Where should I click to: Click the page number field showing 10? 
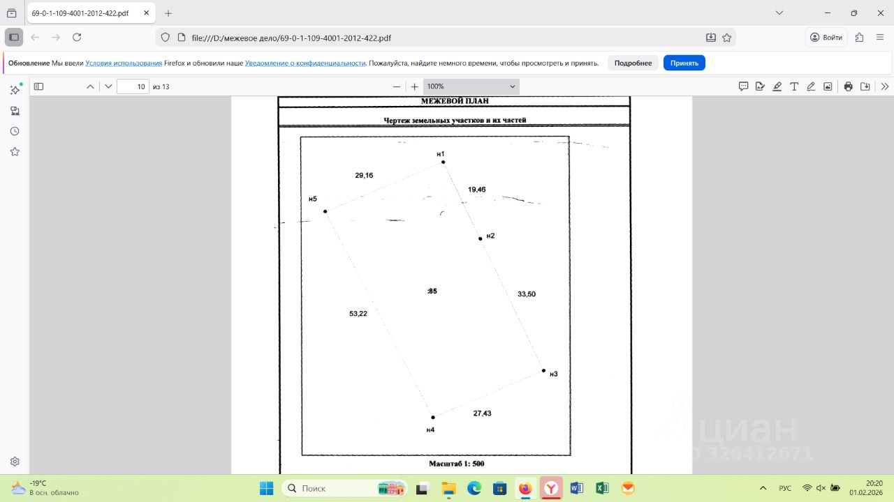[133, 86]
